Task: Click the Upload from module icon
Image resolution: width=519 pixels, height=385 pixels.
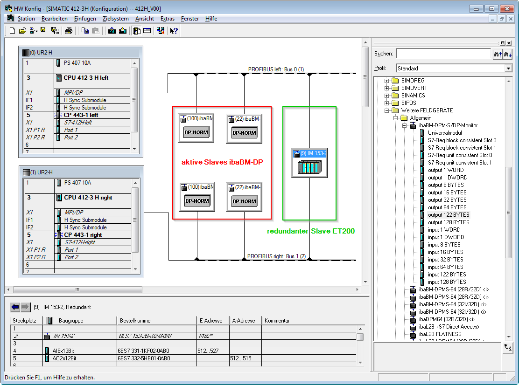Action: coord(122,31)
